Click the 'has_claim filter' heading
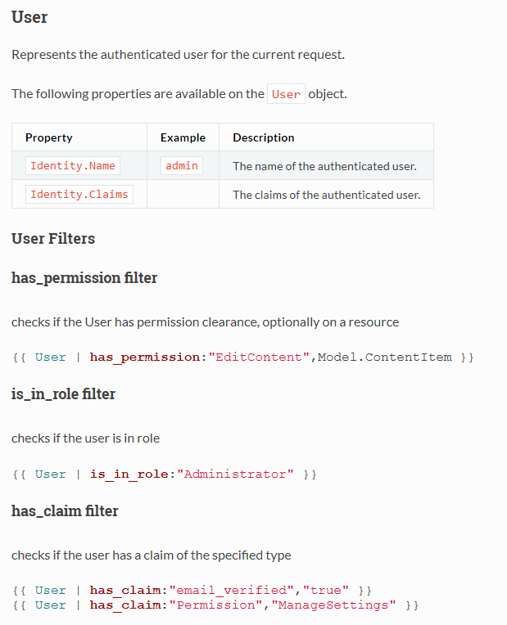The height and width of the screenshot is (625, 507). [65, 511]
